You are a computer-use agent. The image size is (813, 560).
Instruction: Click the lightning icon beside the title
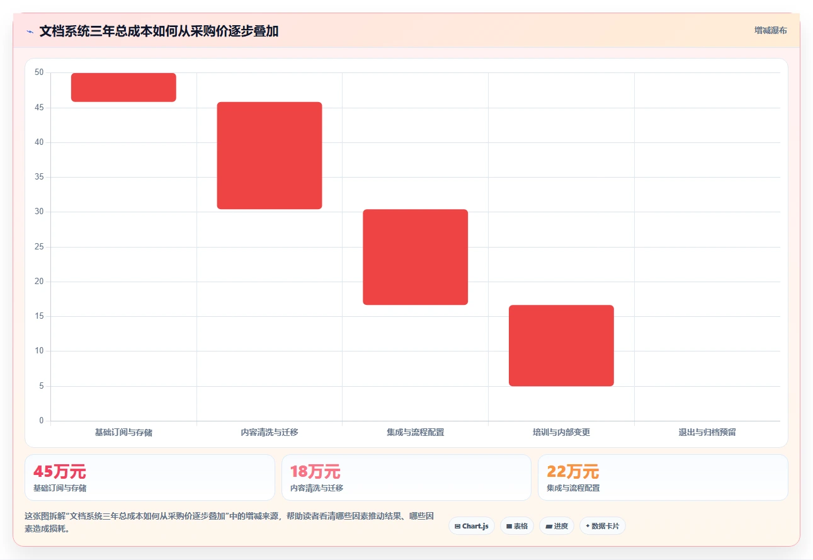[x=30, y=31]
